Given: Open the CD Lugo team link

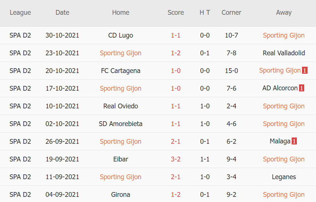Looking at the screenshot, I should pos(120,35).
